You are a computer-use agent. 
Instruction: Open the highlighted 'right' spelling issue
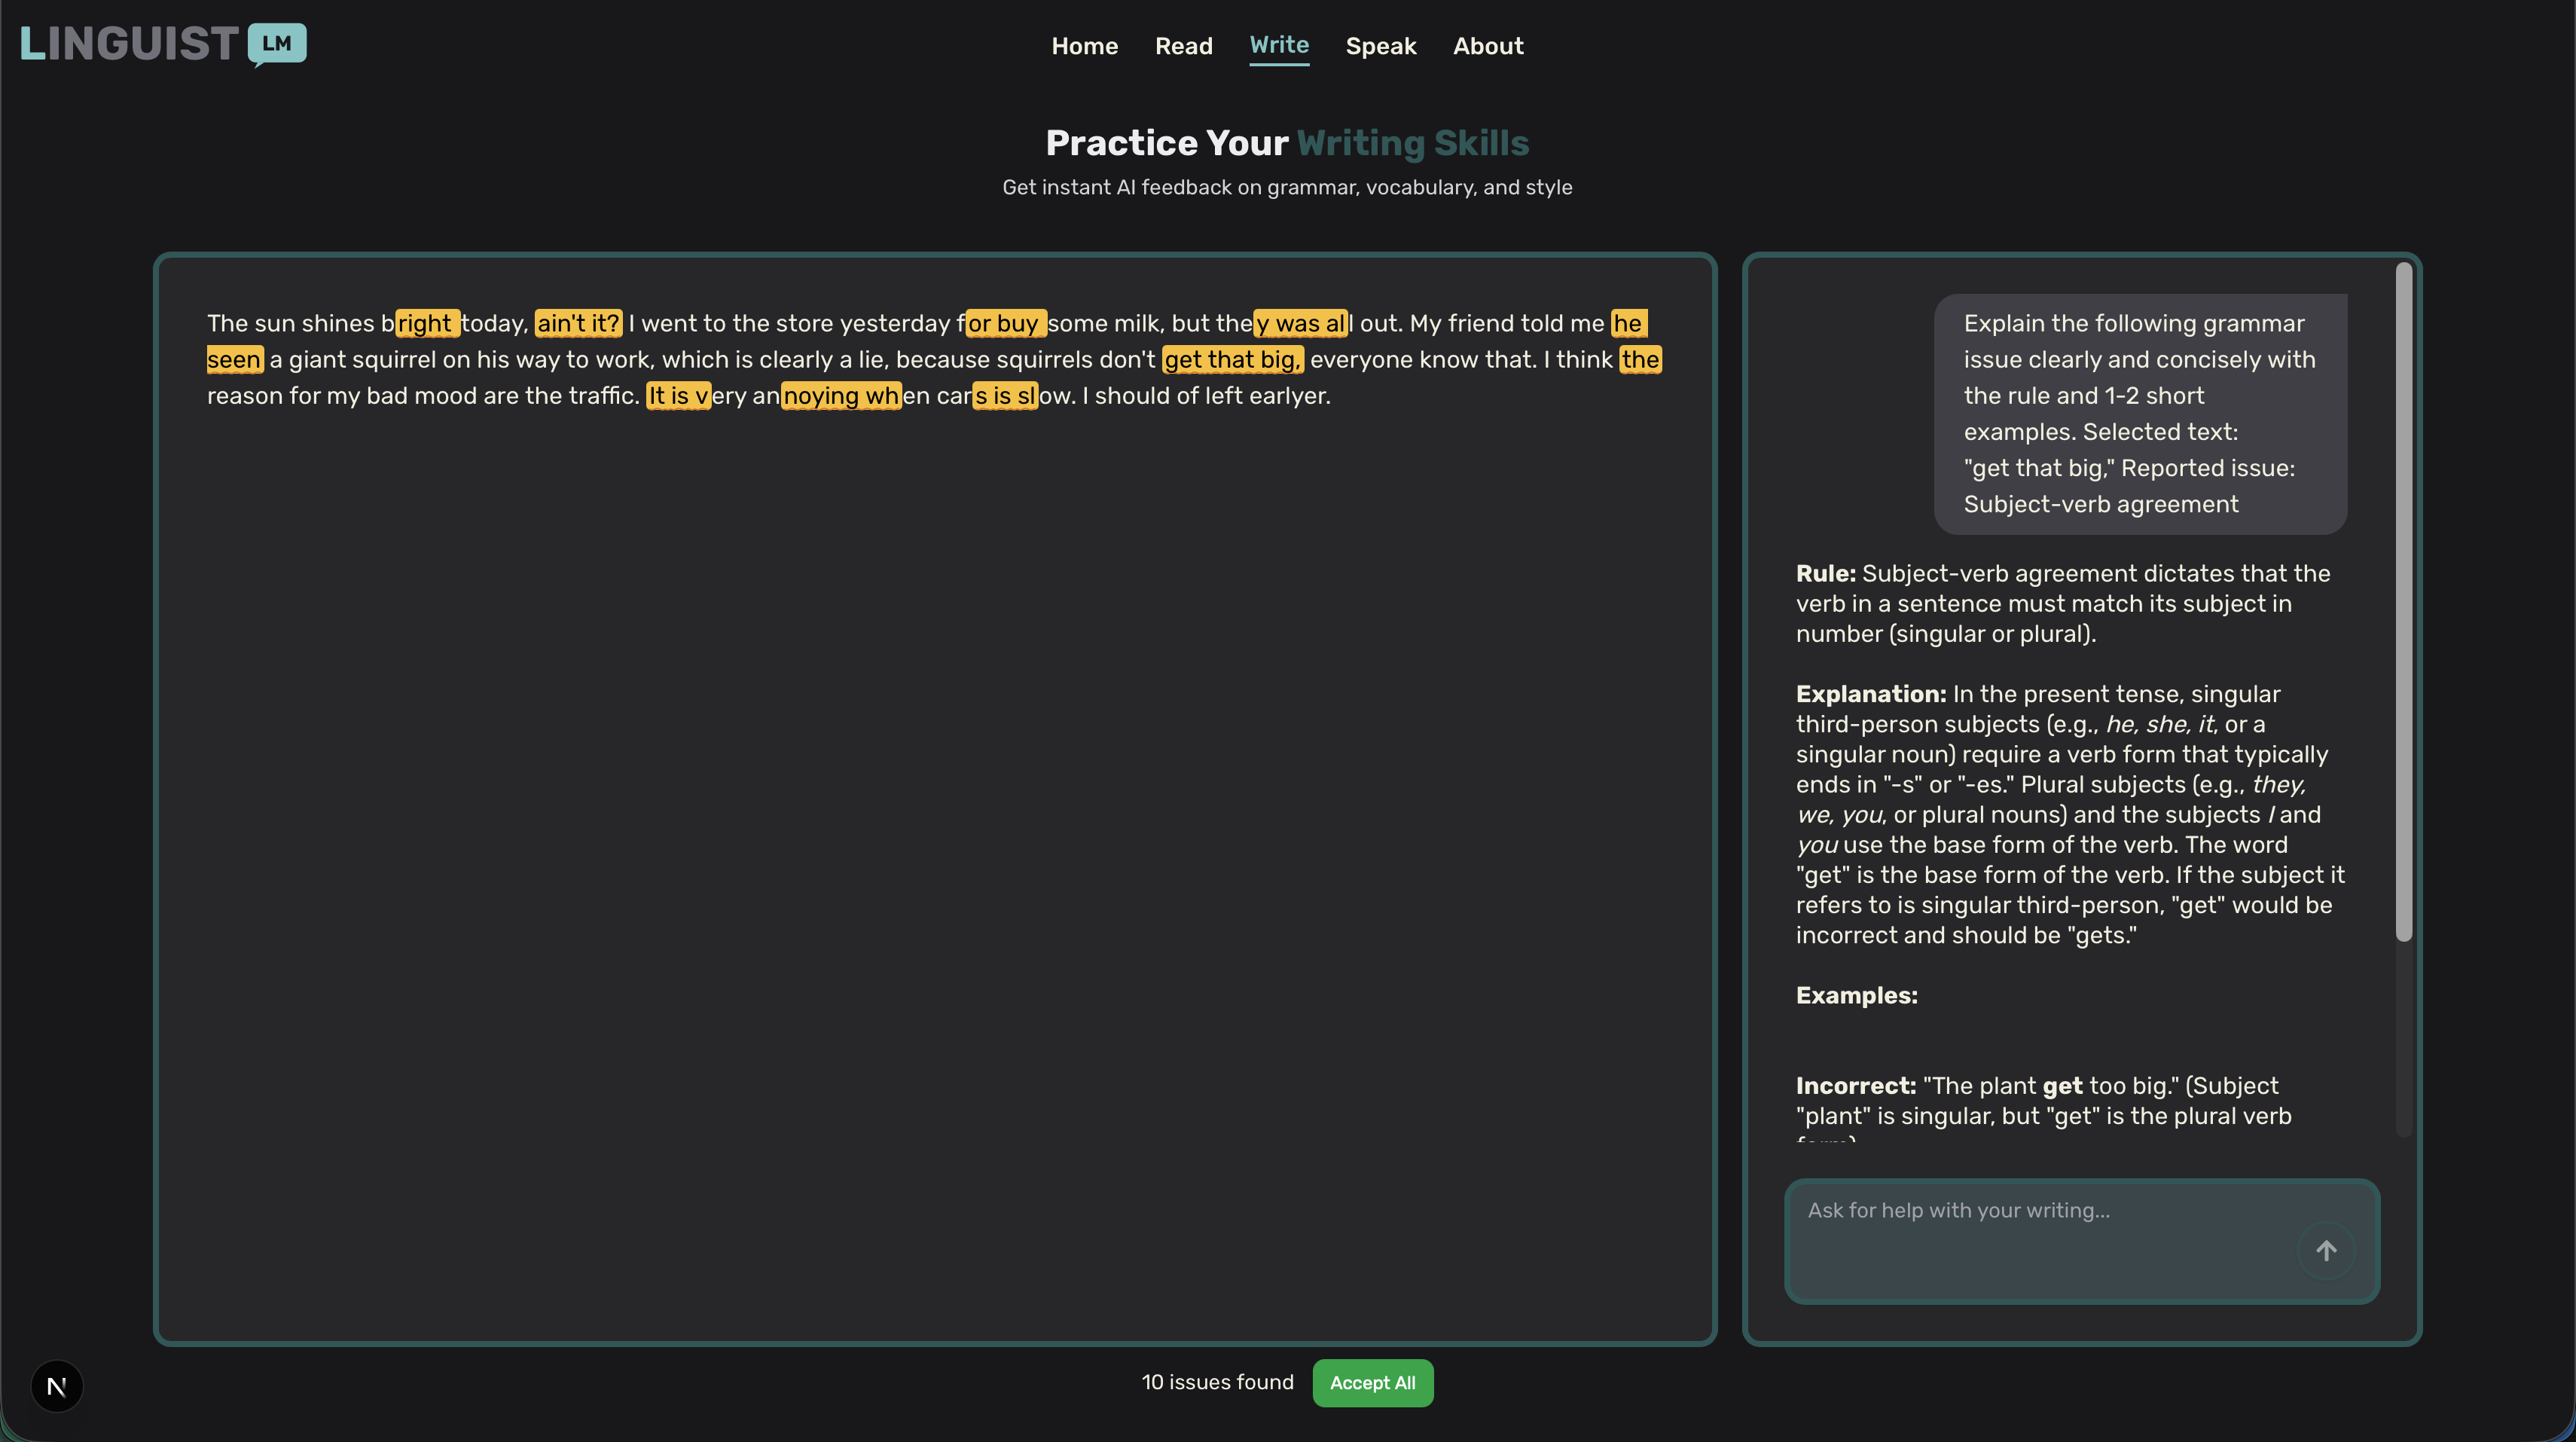426,323
